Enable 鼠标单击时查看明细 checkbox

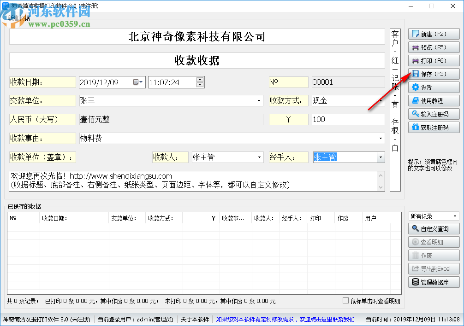tap(345, 300)
